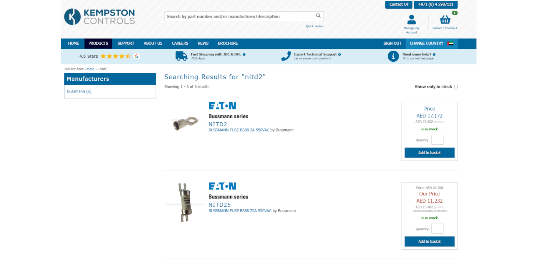The height and width of the screenshot is (260, 537).
Task: Filter by Bussmann (6) manufacturer
Action: click(x=79, y=91)
